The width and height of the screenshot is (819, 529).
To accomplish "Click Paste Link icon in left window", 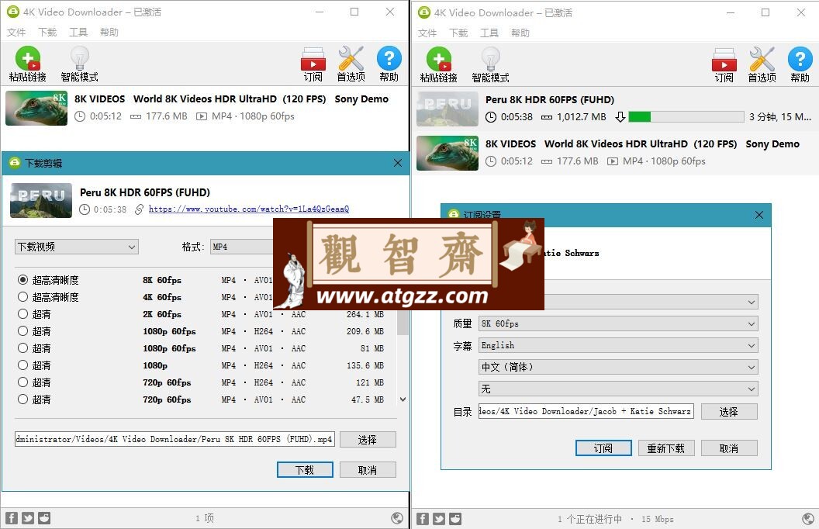I will [x=28, y=58].
